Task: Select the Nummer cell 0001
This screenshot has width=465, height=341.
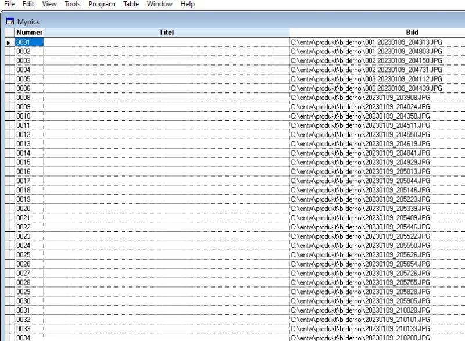Action: click(x=29, y=42)
